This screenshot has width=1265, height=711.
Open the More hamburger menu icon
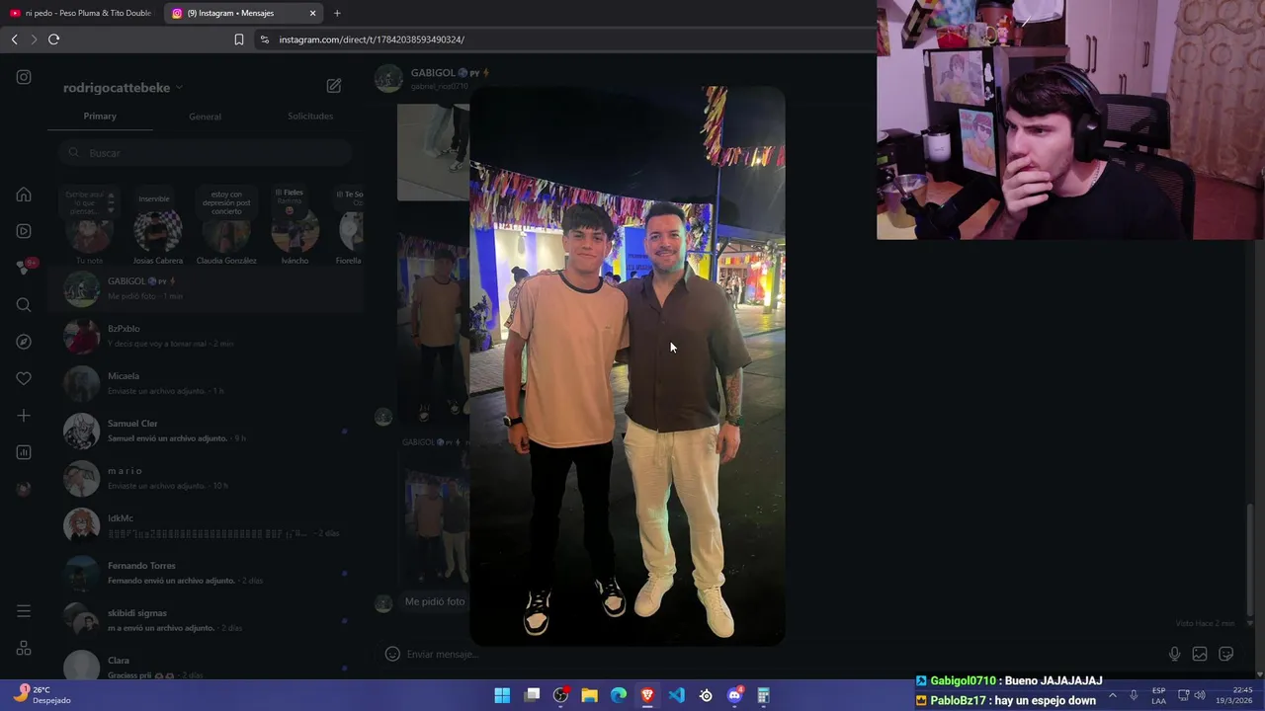coord(24,611)
